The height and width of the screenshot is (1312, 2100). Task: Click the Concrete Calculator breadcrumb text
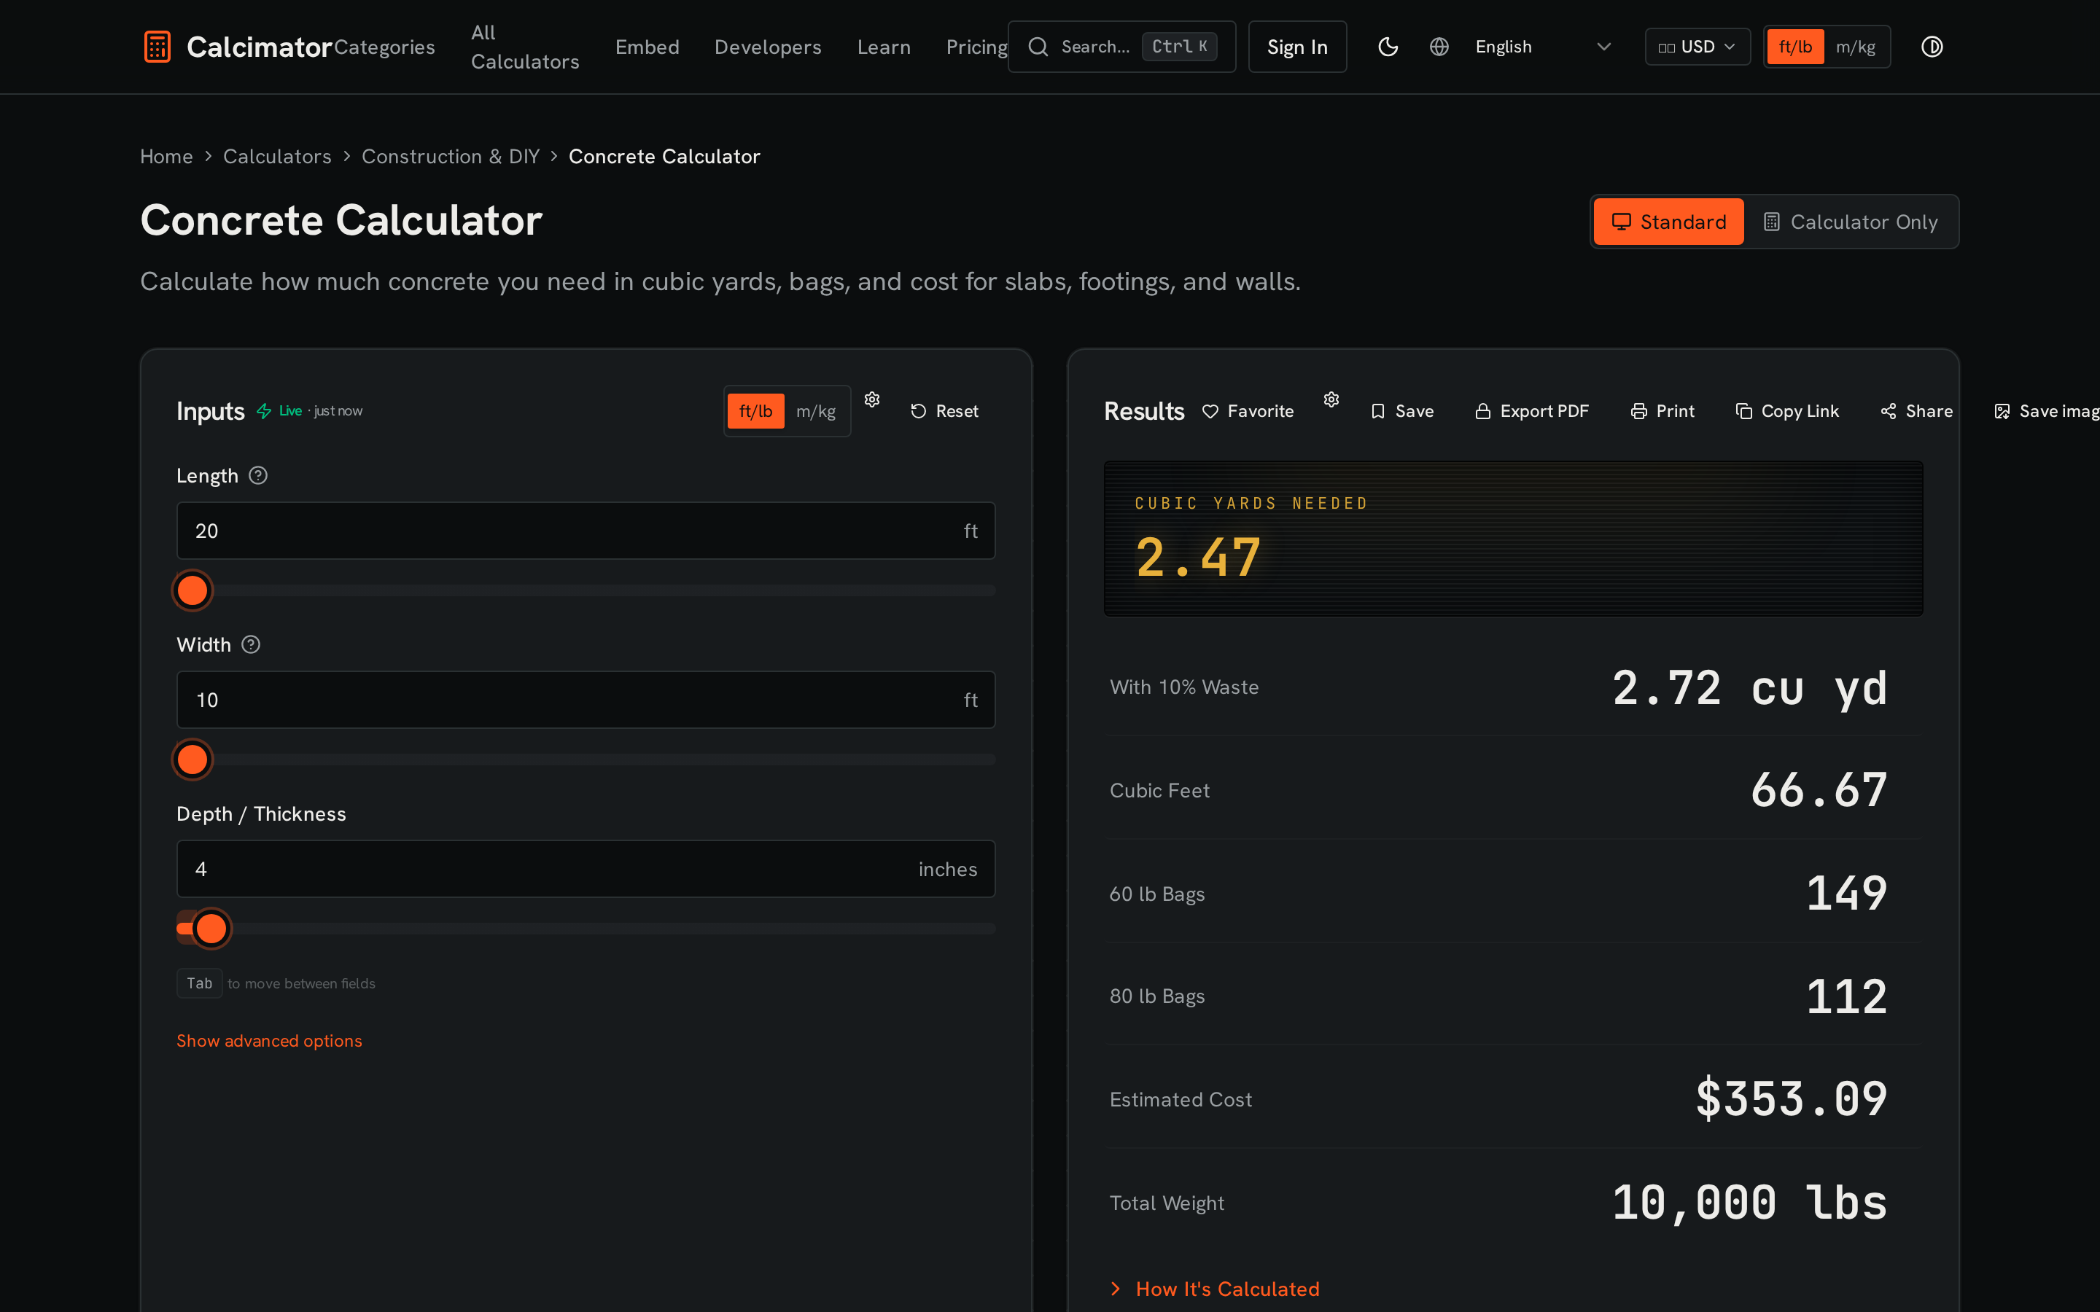(664, 156)
